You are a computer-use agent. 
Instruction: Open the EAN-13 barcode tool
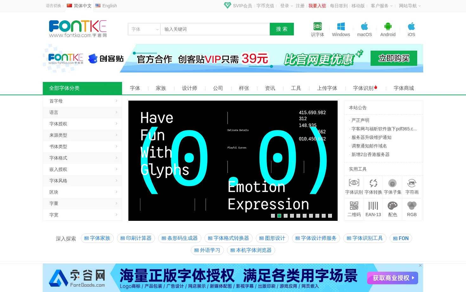(x=373, y=209)
